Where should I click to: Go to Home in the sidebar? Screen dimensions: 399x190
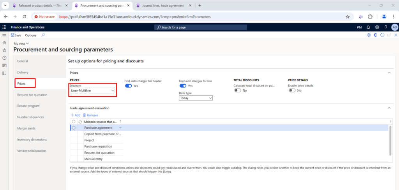(x=4, y=43)
